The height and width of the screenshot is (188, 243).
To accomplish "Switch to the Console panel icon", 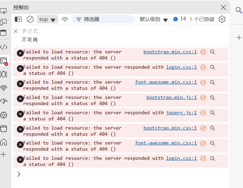I will tap(4, 62).
